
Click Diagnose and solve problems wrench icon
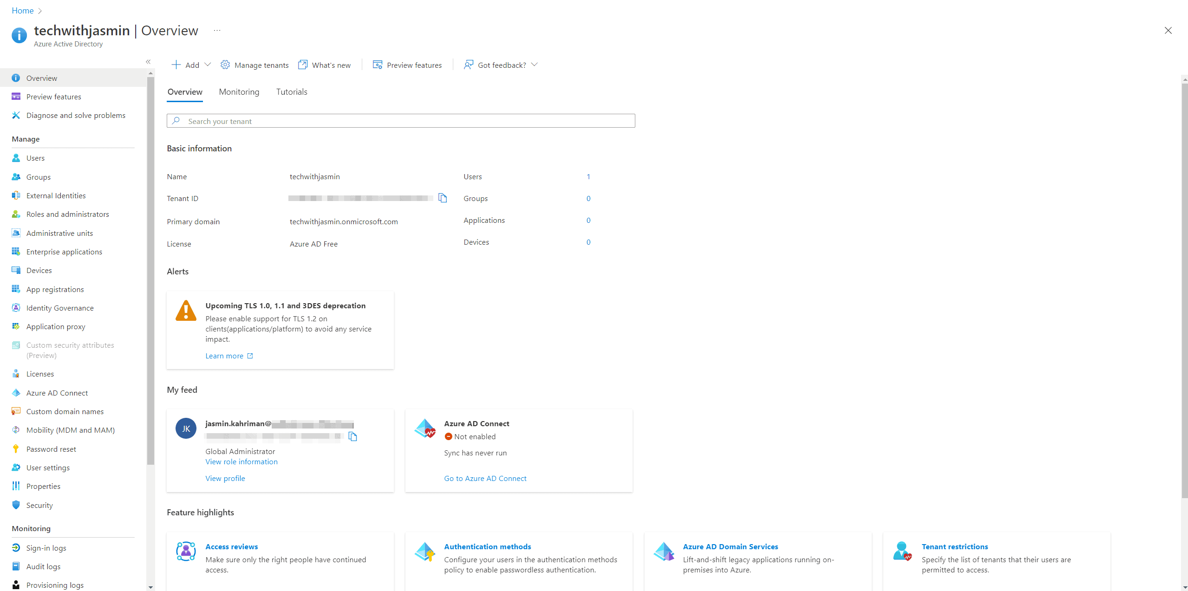[x=16, y=115]
